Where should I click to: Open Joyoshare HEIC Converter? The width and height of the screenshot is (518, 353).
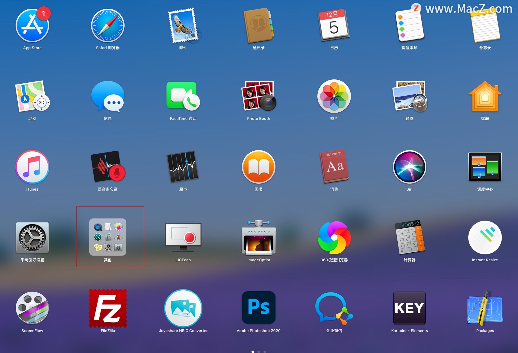pos(183,308)
